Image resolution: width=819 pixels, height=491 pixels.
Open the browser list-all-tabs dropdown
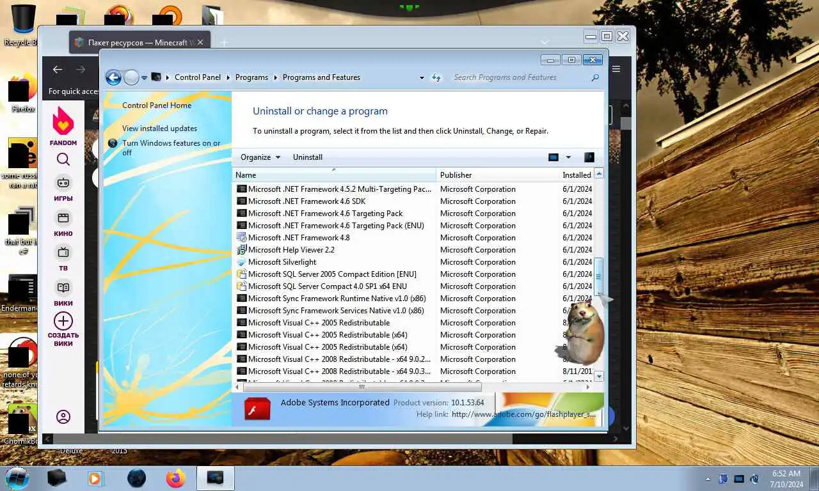[545, 42]
